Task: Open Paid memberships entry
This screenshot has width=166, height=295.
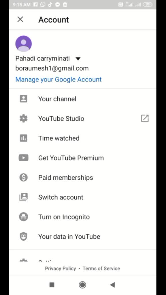Action: click(x=82, y=177)
